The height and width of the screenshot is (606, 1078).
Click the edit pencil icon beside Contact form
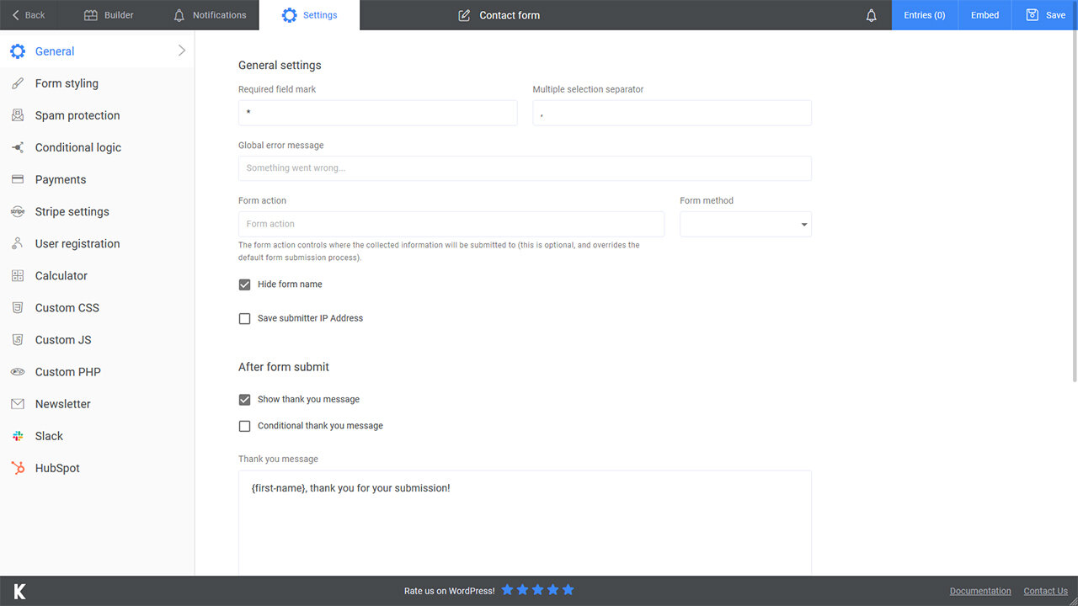[x=464, y=15]
